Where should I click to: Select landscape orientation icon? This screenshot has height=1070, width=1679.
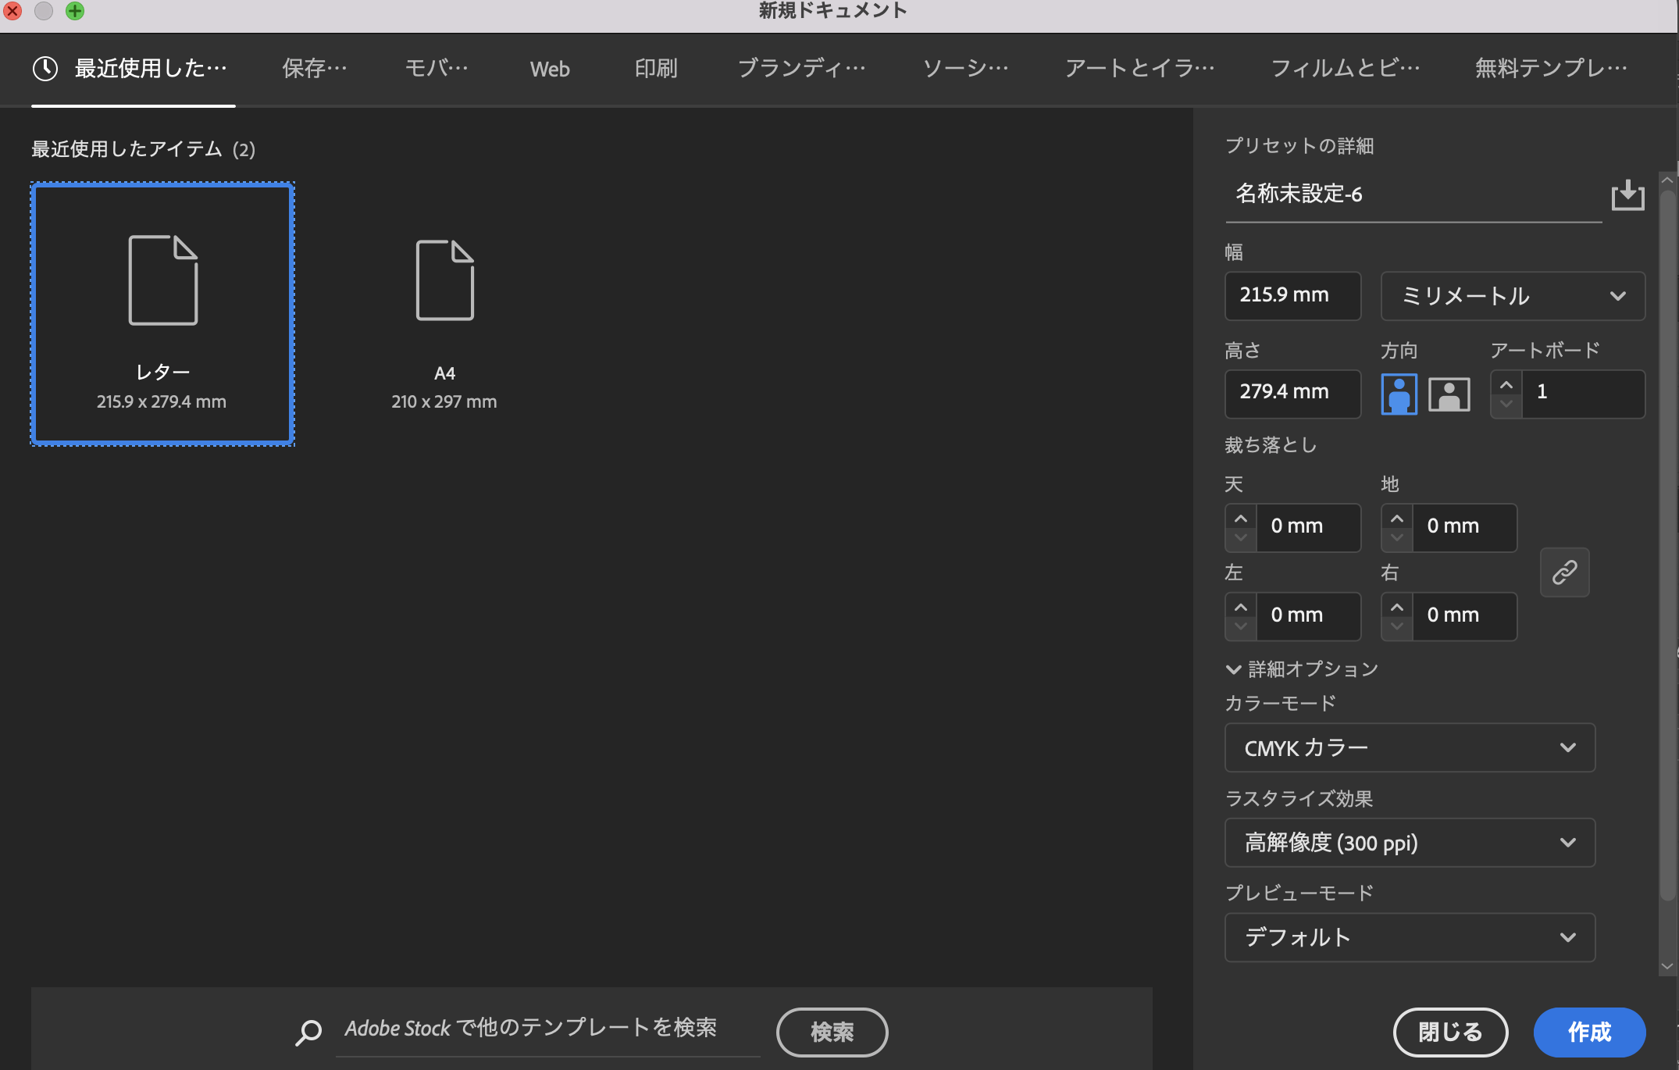(x=1449, y=394)
